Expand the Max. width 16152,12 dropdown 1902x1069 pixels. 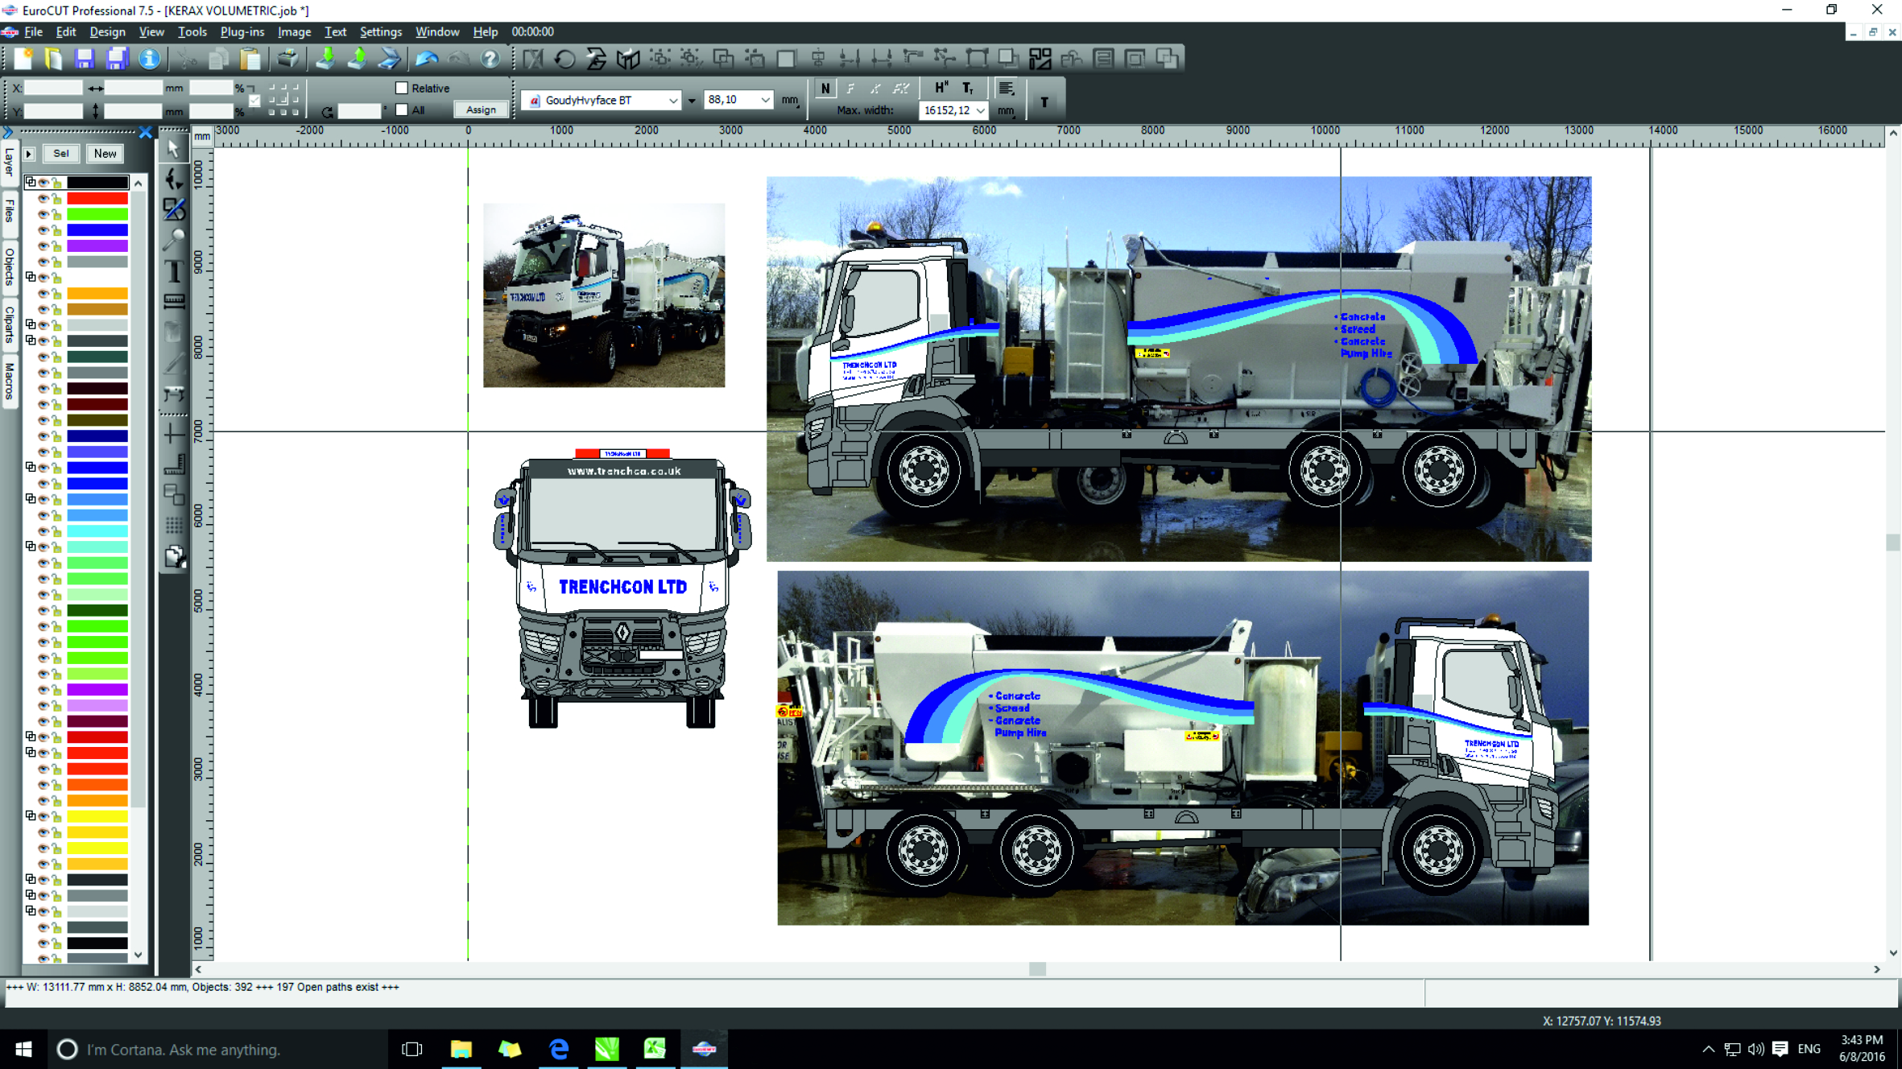tap(980, 110)
